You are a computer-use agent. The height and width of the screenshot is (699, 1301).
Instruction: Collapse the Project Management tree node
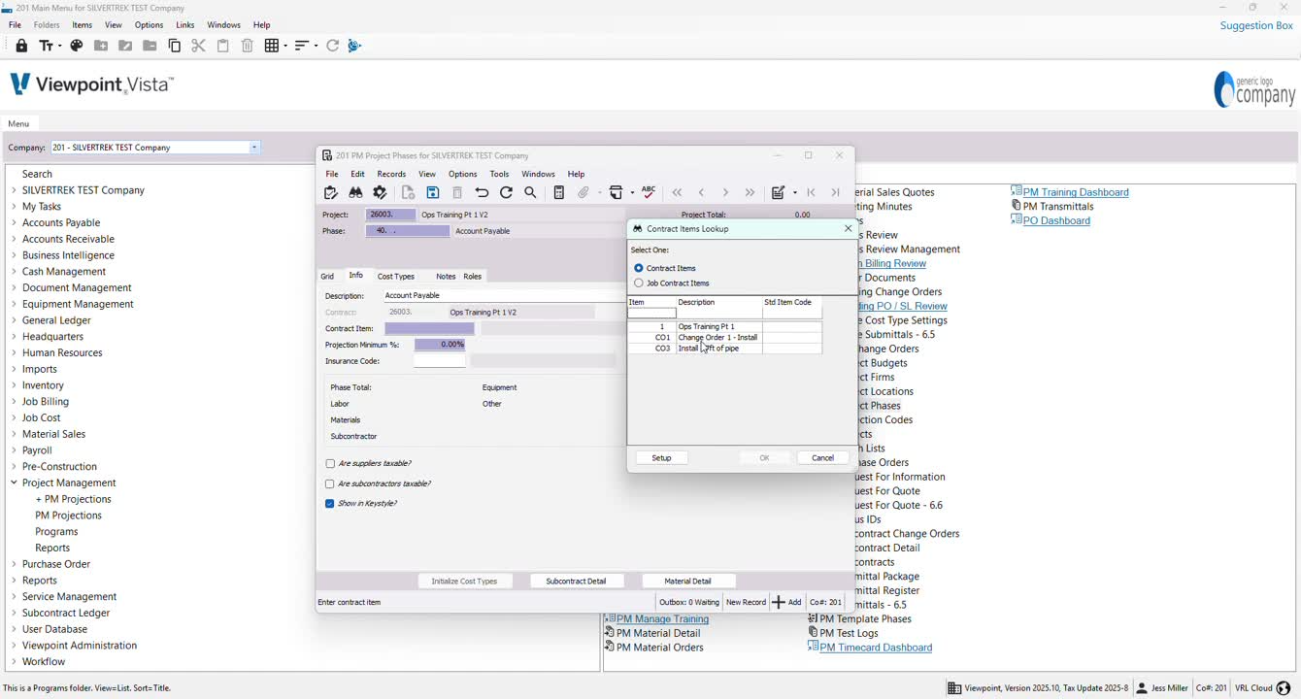coord(14,483)
